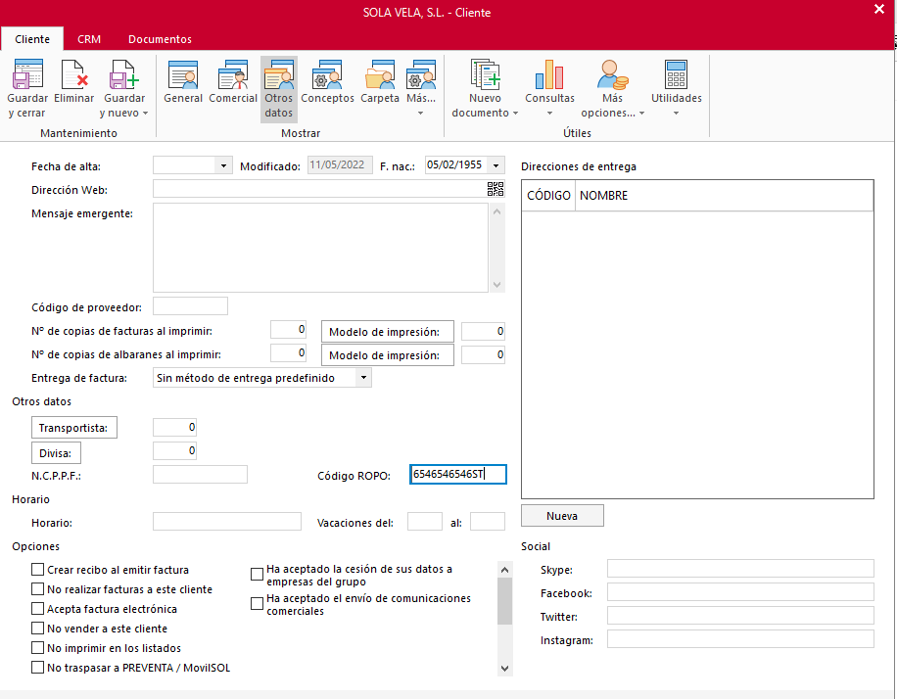Expand the Más opciones arrow

coord(641,114)
